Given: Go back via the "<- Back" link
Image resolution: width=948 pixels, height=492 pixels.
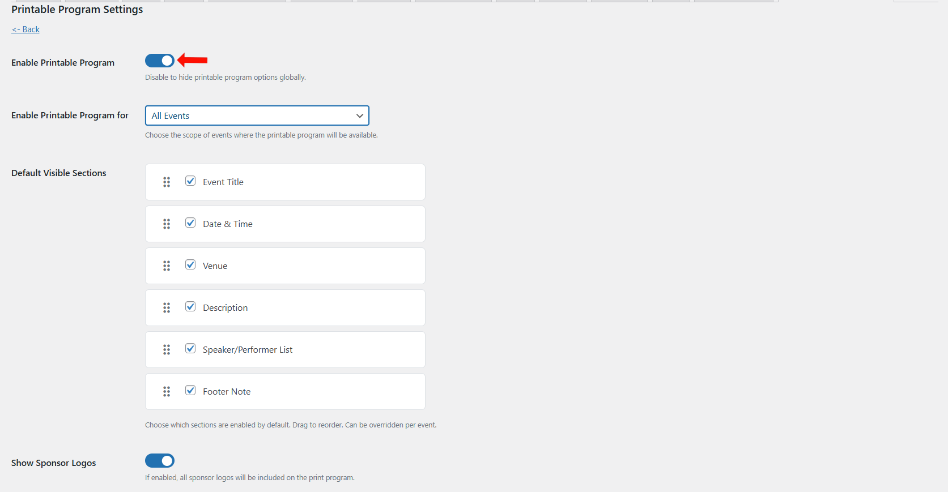Looking at the screenshot, I should pos(25,29).
